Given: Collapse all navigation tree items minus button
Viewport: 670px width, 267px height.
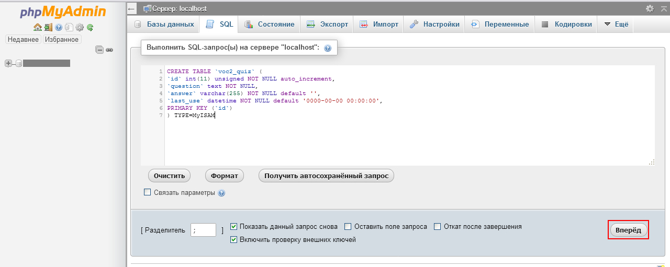Looking at the screenshot, I should (99, 50).
